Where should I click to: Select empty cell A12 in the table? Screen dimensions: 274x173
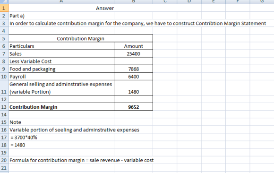coord(61,99)
